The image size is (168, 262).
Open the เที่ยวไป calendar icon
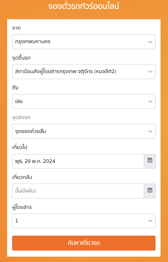coord(150,161)
